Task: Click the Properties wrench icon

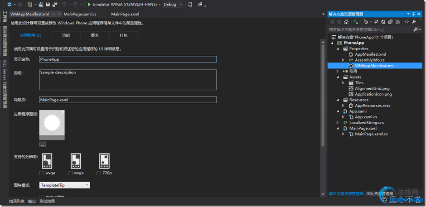Action: point(414,22)
